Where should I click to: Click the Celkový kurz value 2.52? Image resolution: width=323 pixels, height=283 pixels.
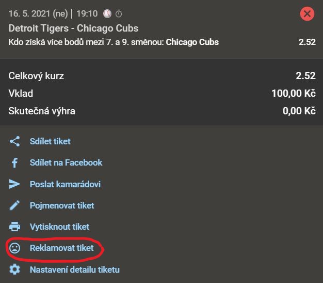[305, 76]
